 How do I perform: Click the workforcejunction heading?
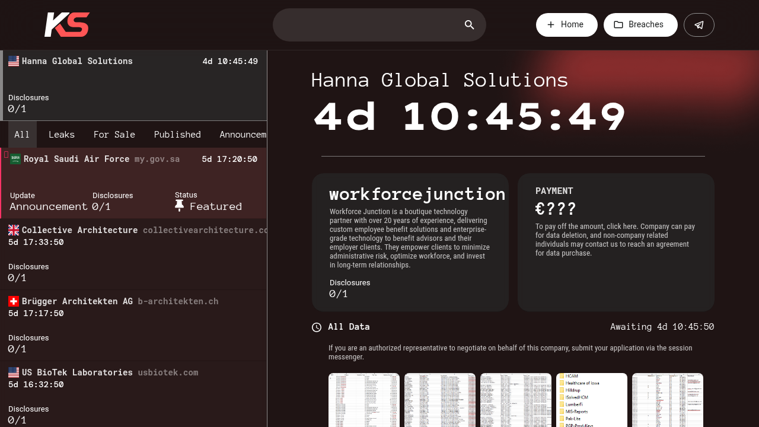point(417,194)
